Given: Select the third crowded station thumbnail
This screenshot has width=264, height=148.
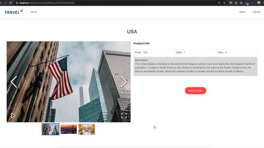Looking at the screenshot, I should pos(87,129).
